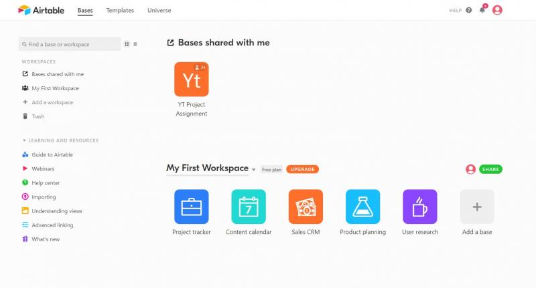Open the account avatar menu

(497, 10)
